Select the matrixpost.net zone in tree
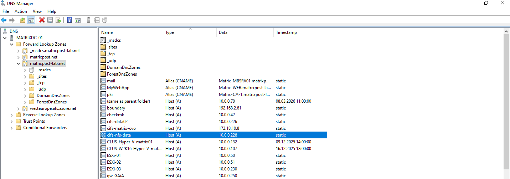 tap(43, 57)
